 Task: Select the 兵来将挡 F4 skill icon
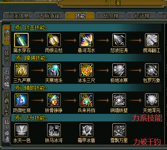pyautogui.click(x=87, y=100)
